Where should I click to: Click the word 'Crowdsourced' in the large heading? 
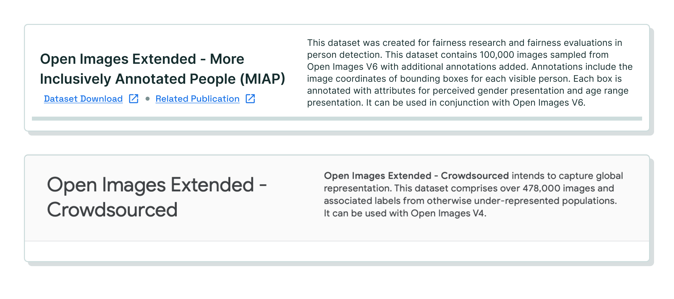click(x=112, y=210)
